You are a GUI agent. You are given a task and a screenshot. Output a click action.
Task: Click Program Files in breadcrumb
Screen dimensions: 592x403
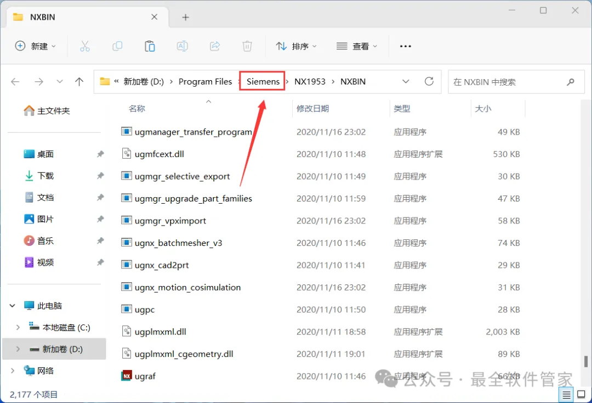pyautogui.click(x=206, y=81)
